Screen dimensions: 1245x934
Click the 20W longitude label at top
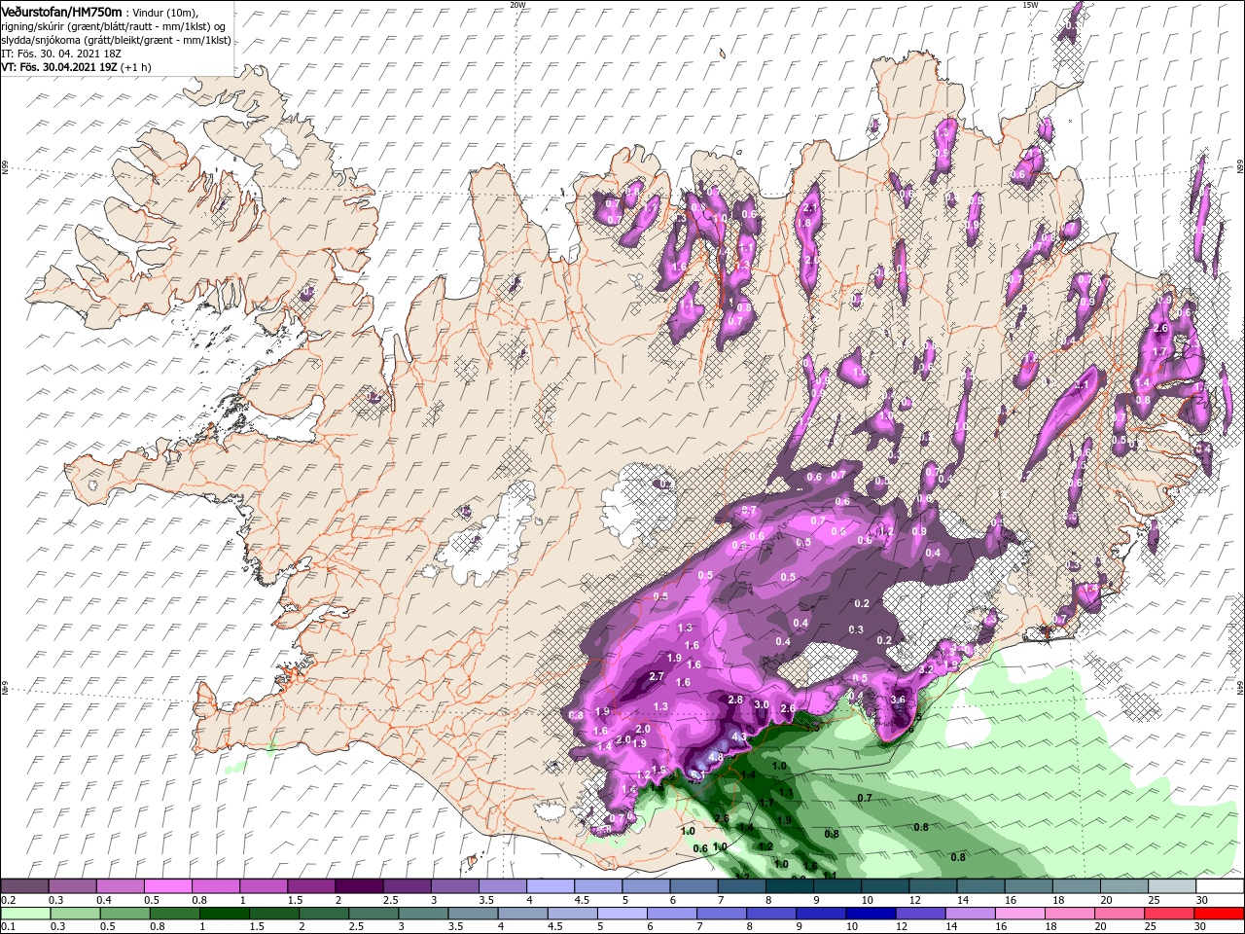coord(517,5)
